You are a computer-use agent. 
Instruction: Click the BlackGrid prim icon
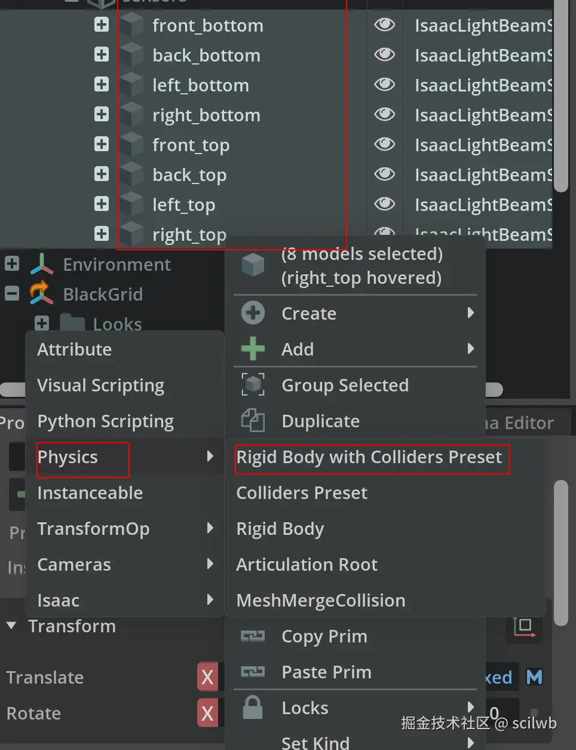41,293
